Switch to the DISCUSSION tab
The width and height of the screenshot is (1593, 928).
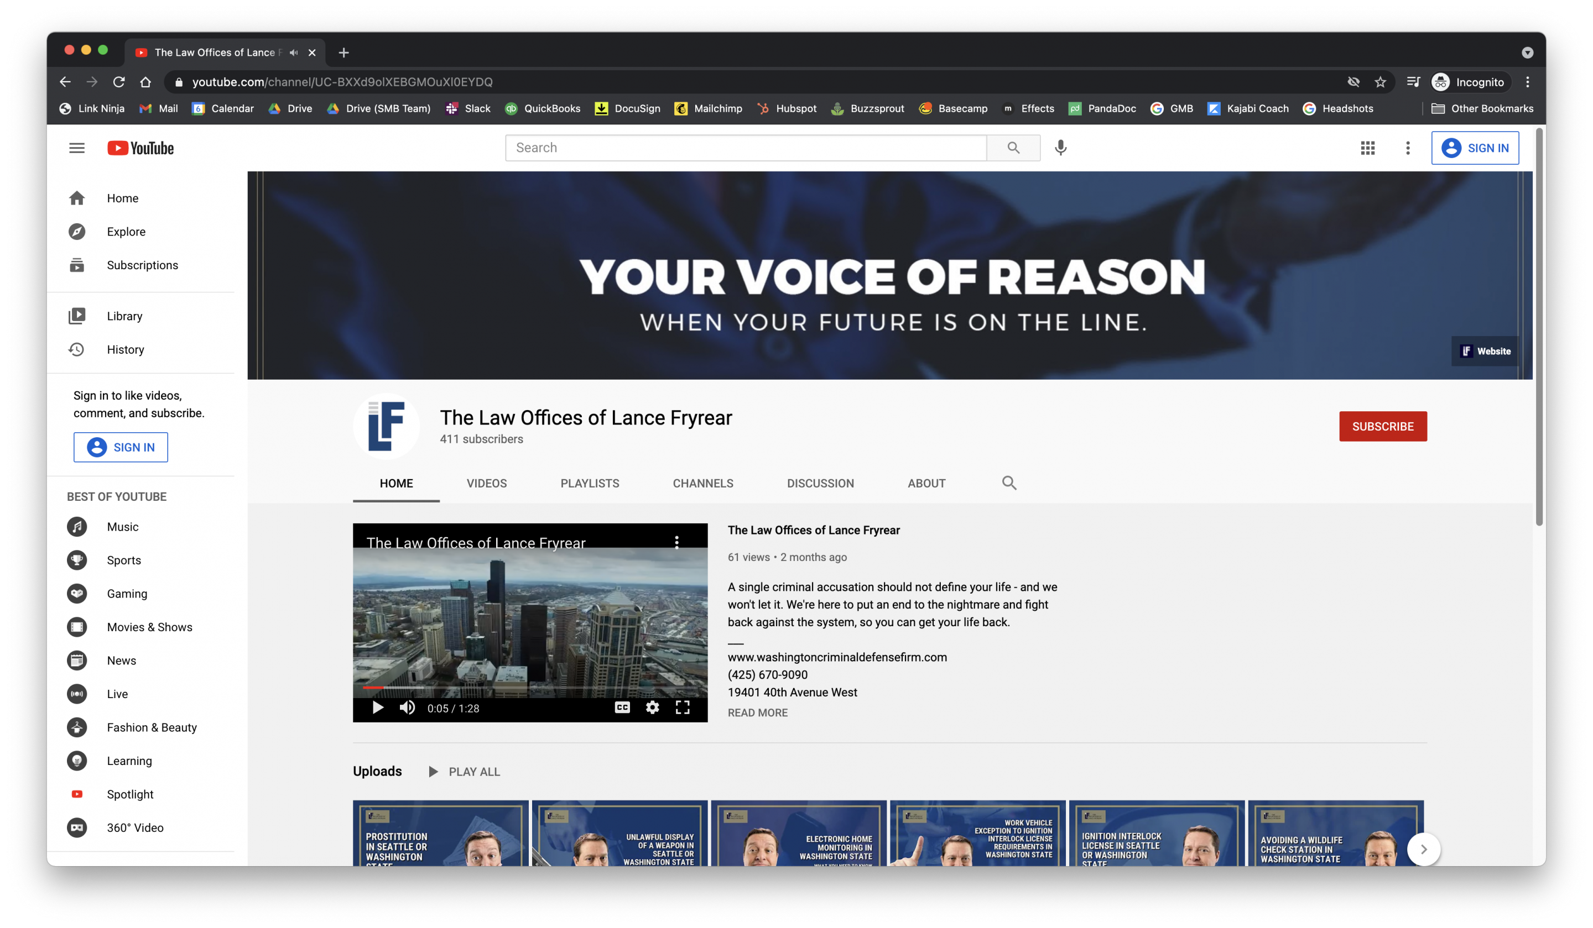tap(820, 483)
